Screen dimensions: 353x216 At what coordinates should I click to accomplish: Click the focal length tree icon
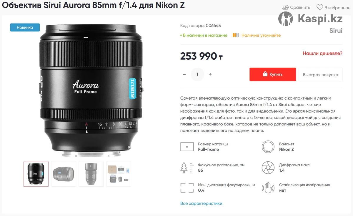[x=187, y=168]
